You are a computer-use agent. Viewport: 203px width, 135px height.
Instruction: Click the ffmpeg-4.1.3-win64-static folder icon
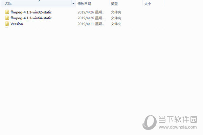(x=7, y=18)
